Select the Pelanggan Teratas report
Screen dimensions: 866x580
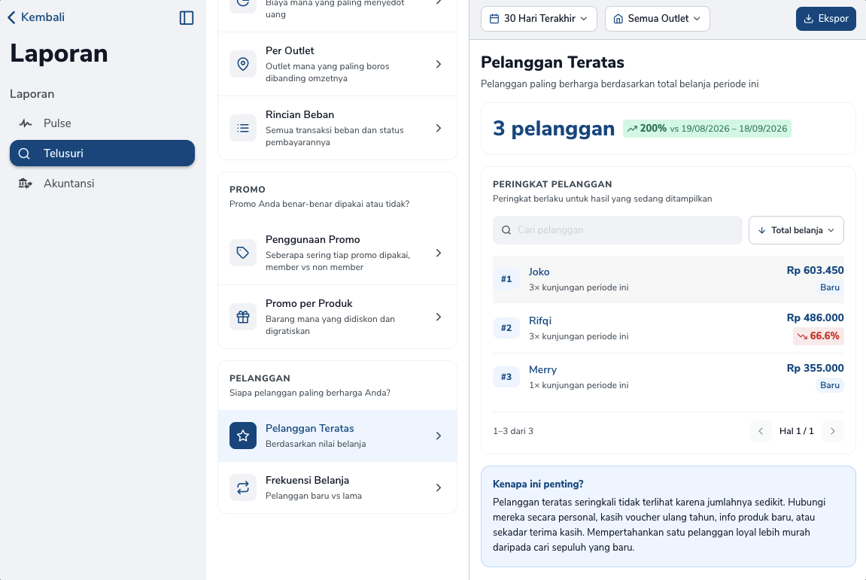pyautogui.click(x=337, y=436)
